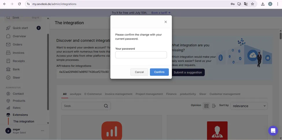Screen dimensions: 282x140
Task: Open the chat support bubble
Action: pos(273,131)
